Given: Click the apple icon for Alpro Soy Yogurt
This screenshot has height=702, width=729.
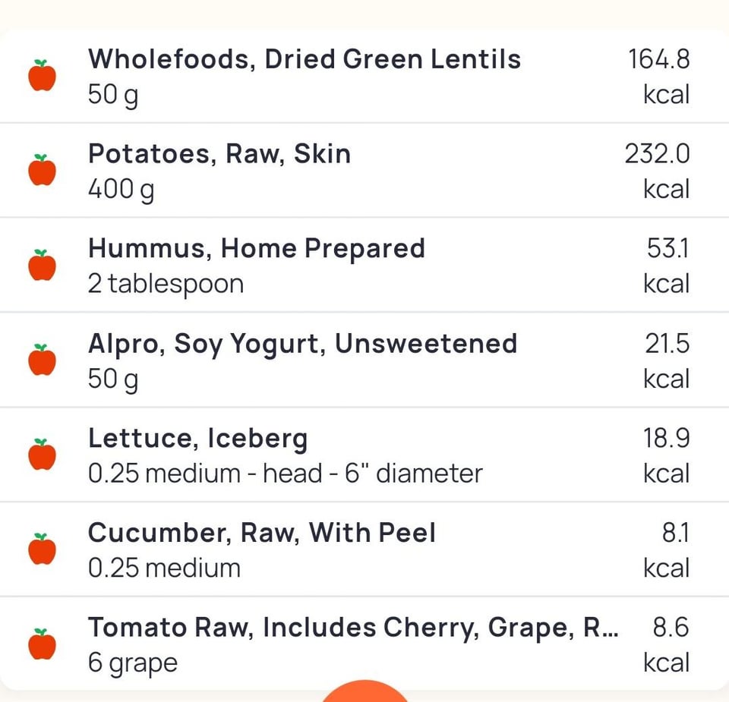Looking at the screenshot, I should click(43, 360).
